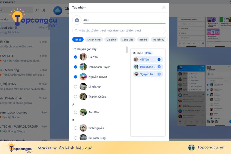This screenshot has height=154, width=231.
Task: Click the contact list scrollbar thumb
Action: coord(127,50)
